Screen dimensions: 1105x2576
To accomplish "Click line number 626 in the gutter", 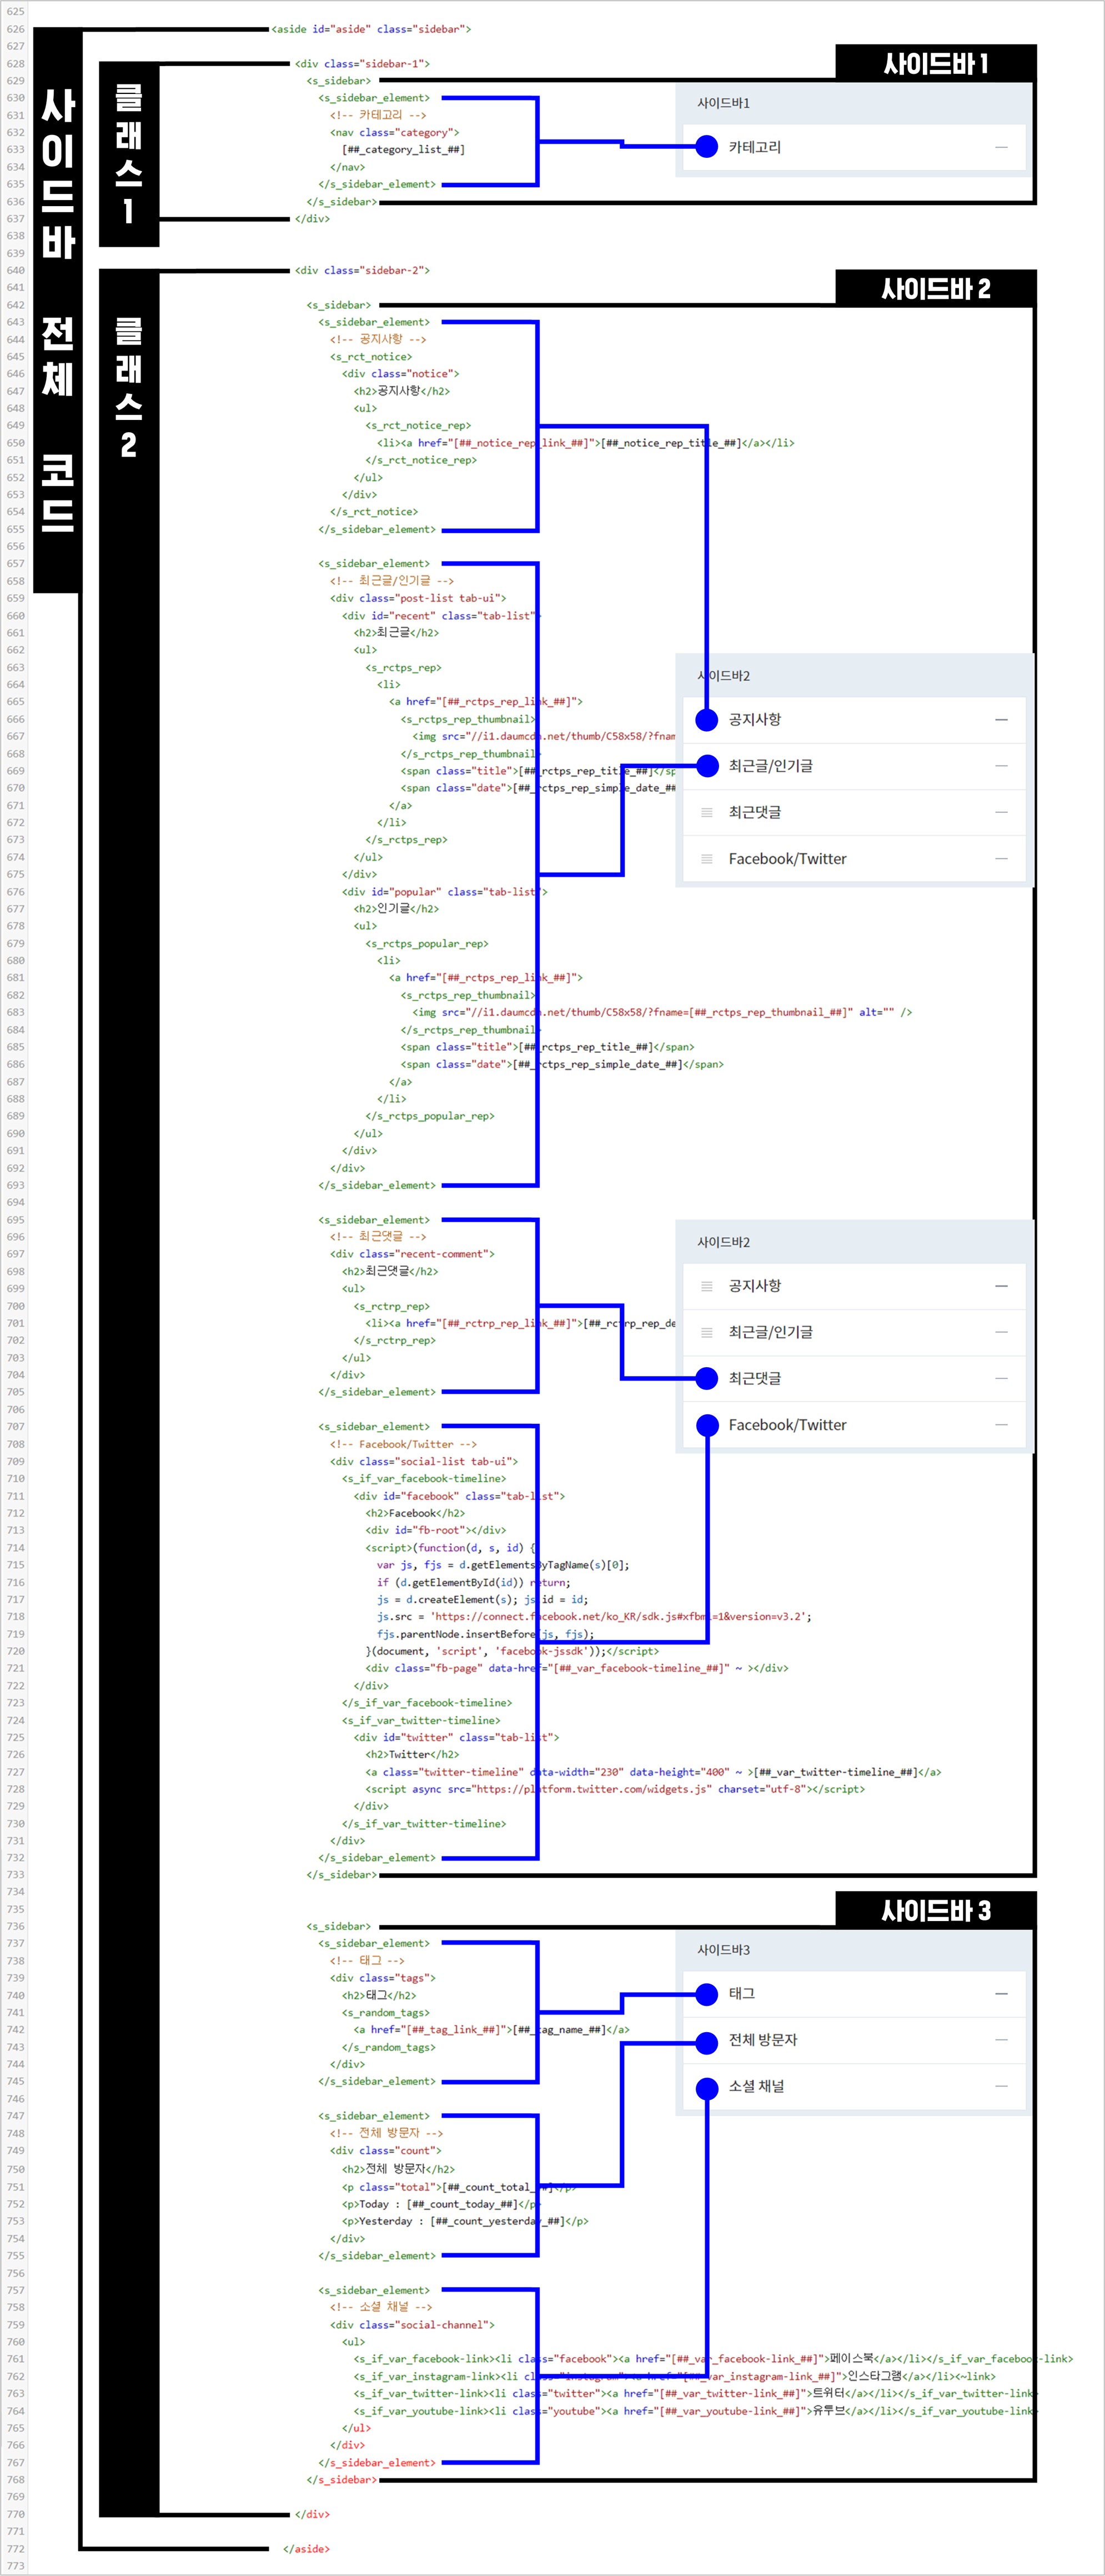I will coord(15,29).
